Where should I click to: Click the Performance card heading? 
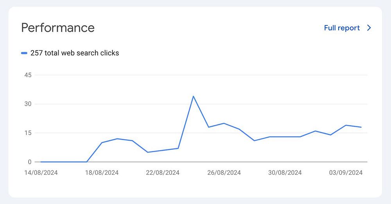click(x=58, y=28)
